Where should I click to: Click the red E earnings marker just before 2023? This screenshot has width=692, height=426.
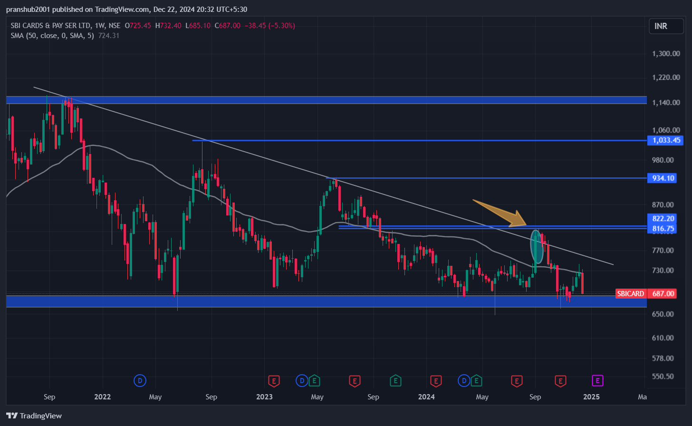(x=273, y=380)
